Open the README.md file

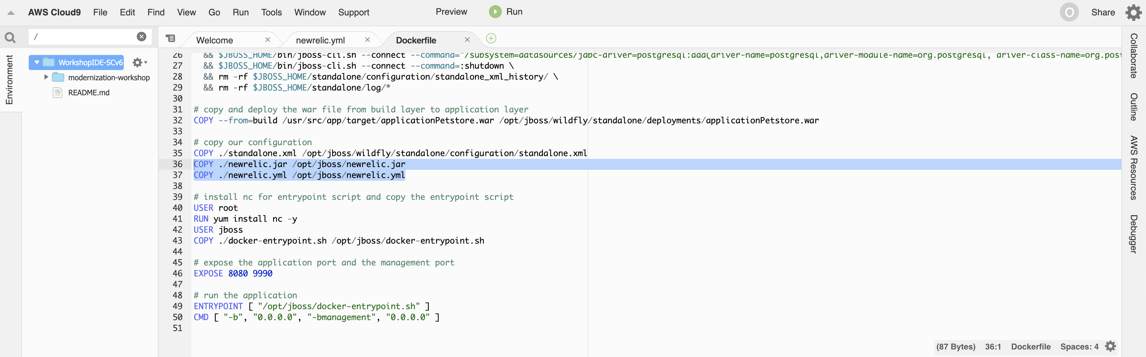click(x=89, y=93)
